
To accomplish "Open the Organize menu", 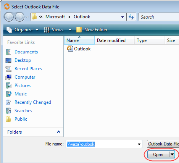I will click(26, 30).
